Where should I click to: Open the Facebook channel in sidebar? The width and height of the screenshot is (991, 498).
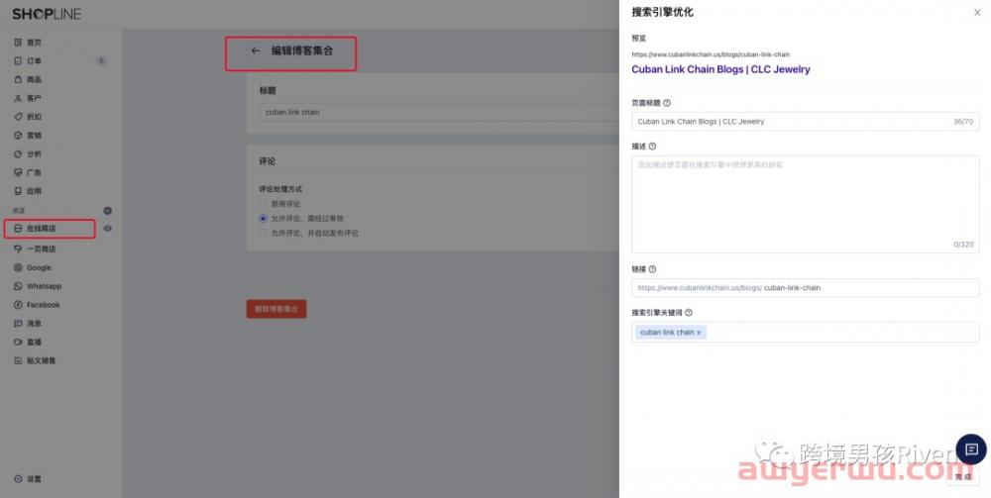(x=43, y=305)
